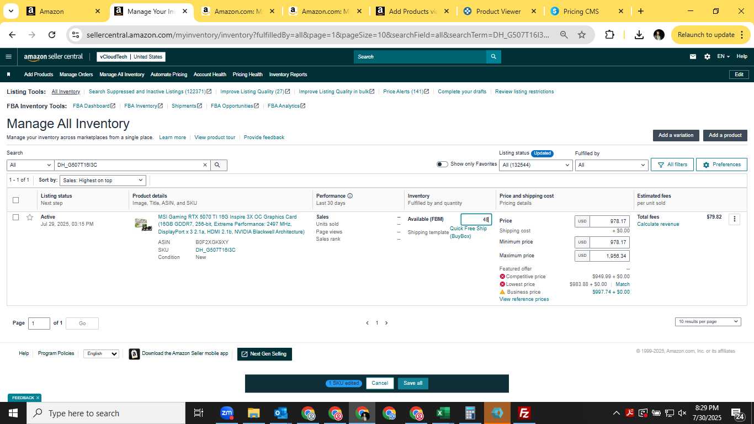This screenshot has height=424, width=754.
Task: Launch Zoom from the taskbar
Action: 226,413
